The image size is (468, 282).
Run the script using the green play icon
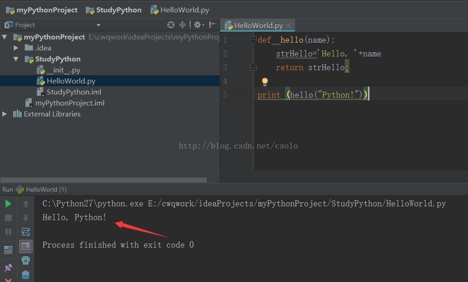click(x=8, y=203)
